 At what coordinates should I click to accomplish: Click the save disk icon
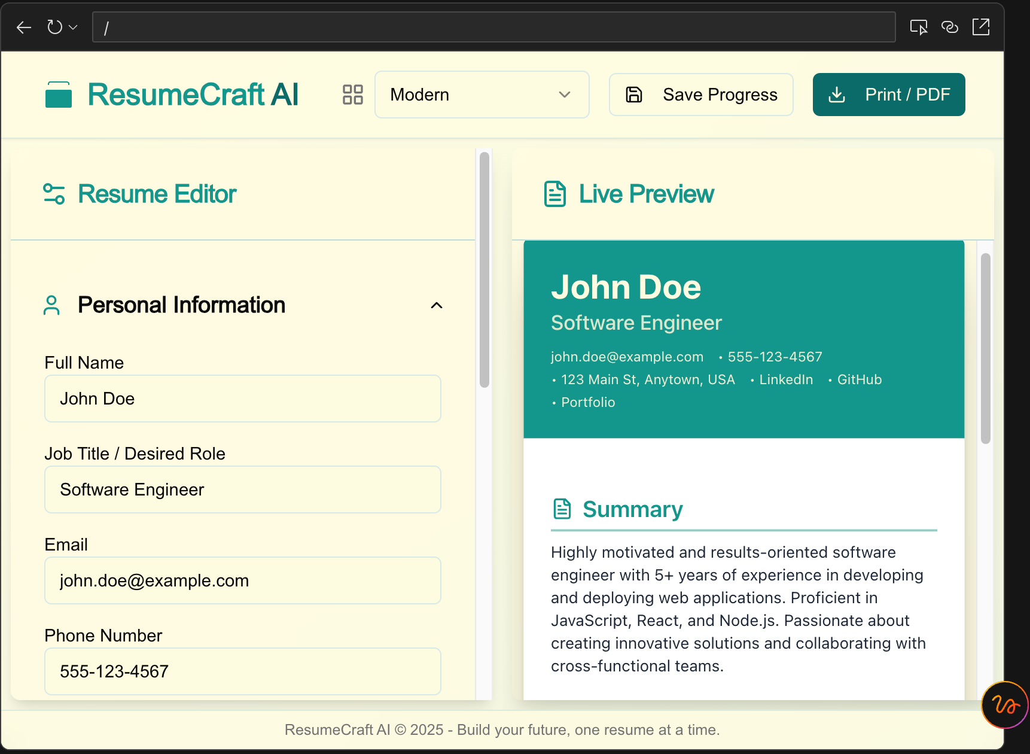coord(634,95)
